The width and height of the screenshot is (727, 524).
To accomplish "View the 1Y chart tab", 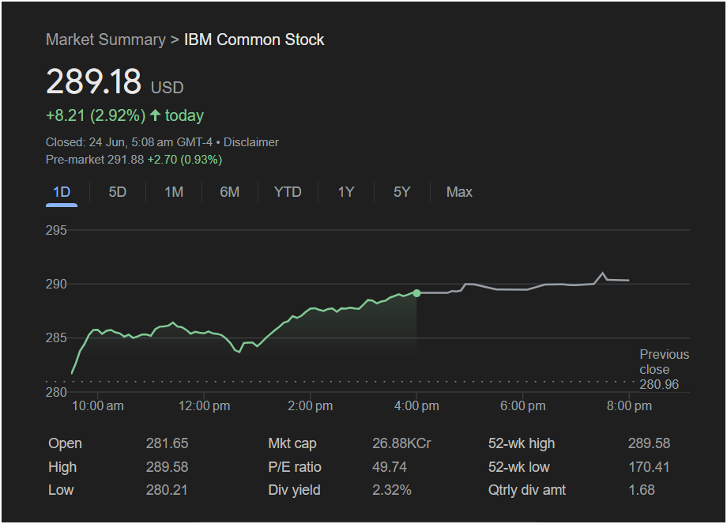I will pos(346,192).
